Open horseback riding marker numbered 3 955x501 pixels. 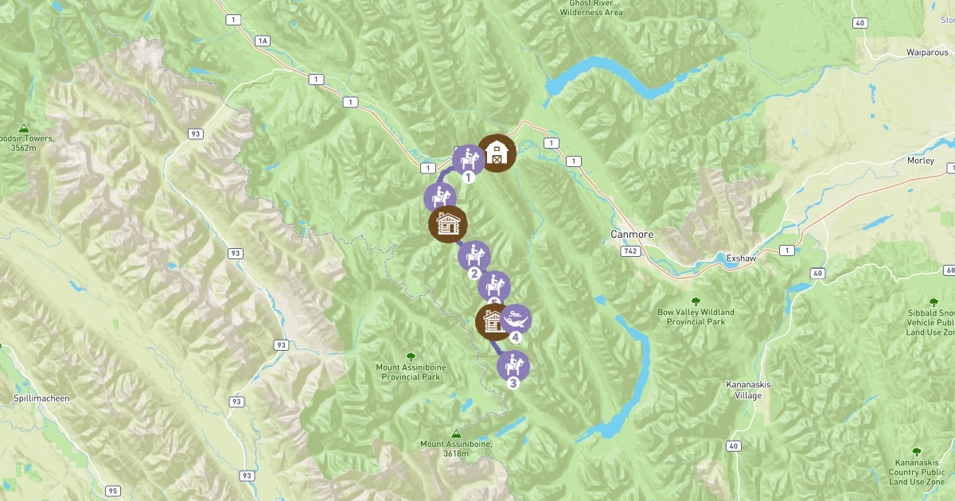(513, 367)
